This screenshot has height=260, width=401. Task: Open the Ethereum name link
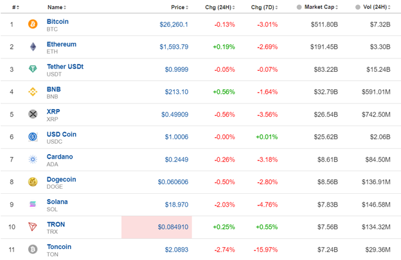pos(62,44)
